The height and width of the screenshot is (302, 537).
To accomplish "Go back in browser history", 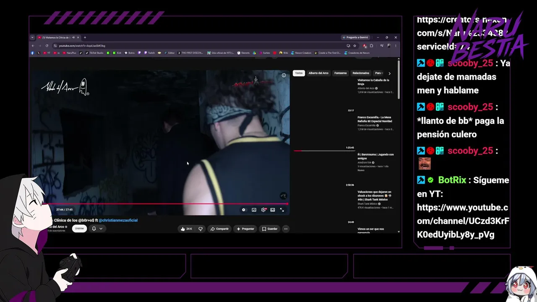I will click(33, 46).
